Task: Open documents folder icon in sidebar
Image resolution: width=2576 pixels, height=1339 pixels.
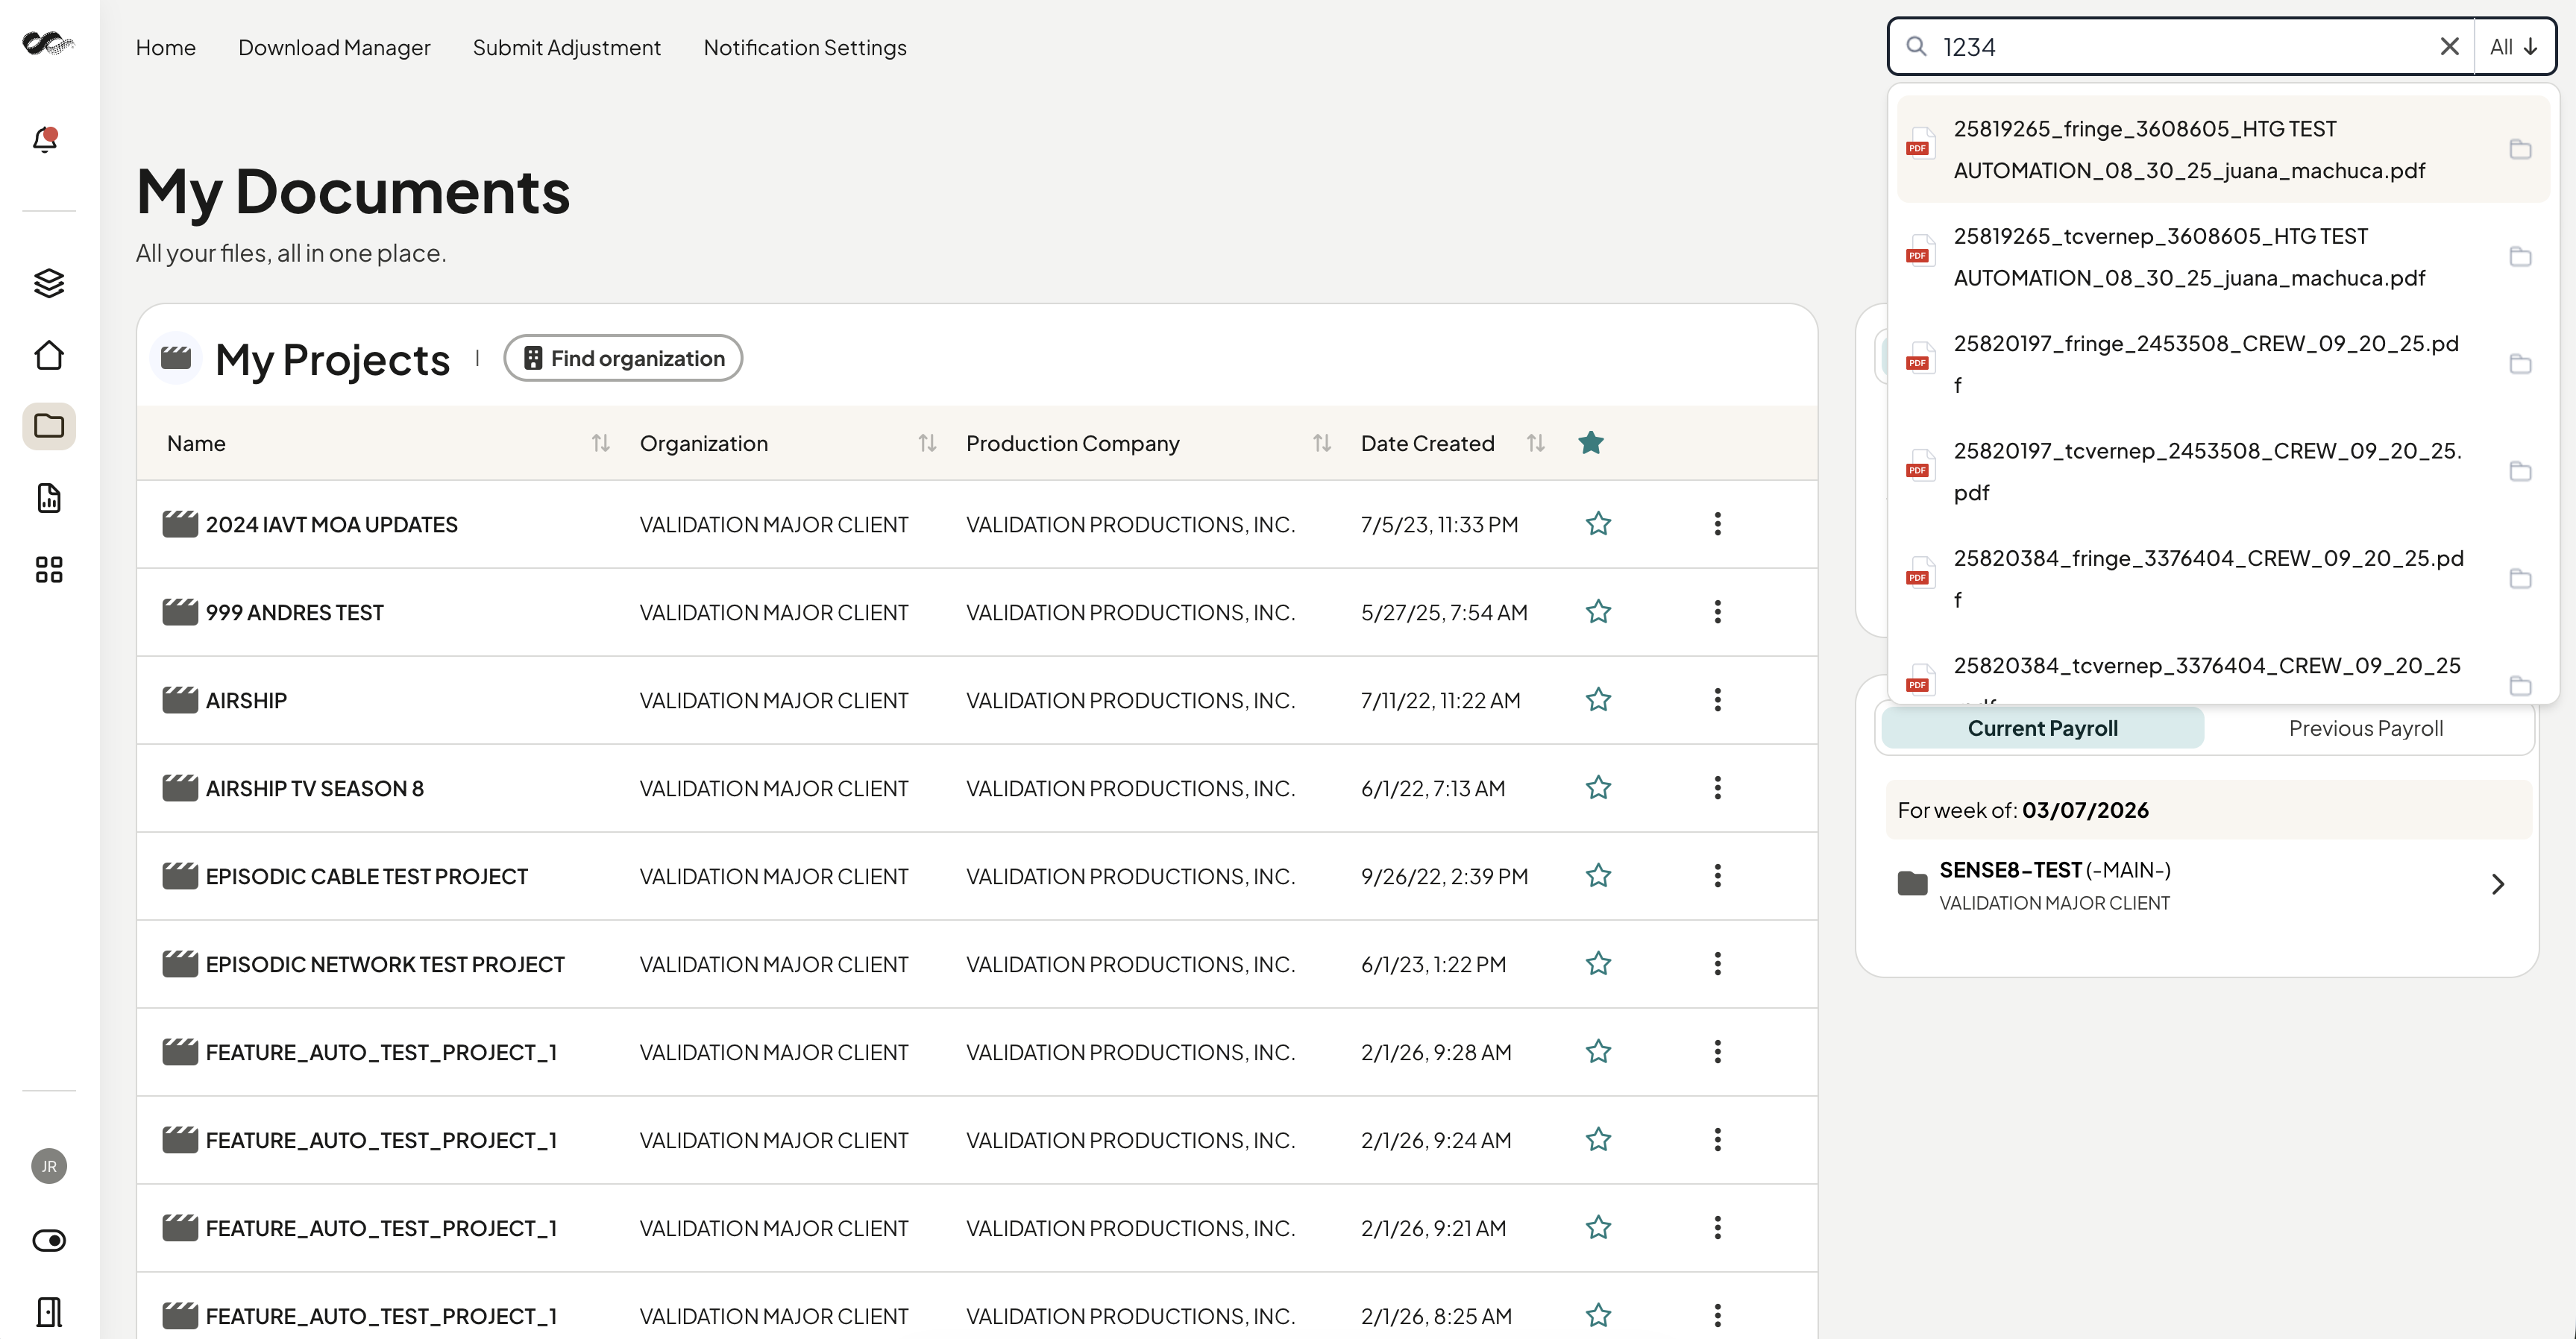Action: 49,426
